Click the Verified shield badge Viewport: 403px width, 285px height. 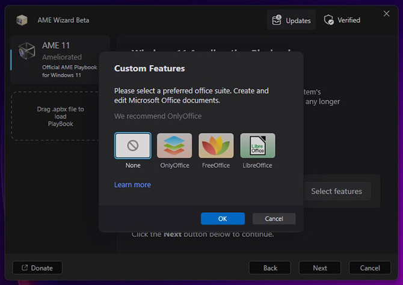pyautogui.click(x=342, y=20)
